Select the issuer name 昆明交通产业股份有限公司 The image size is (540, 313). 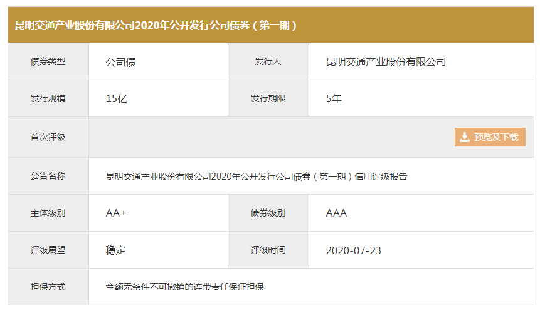point(386,62)
